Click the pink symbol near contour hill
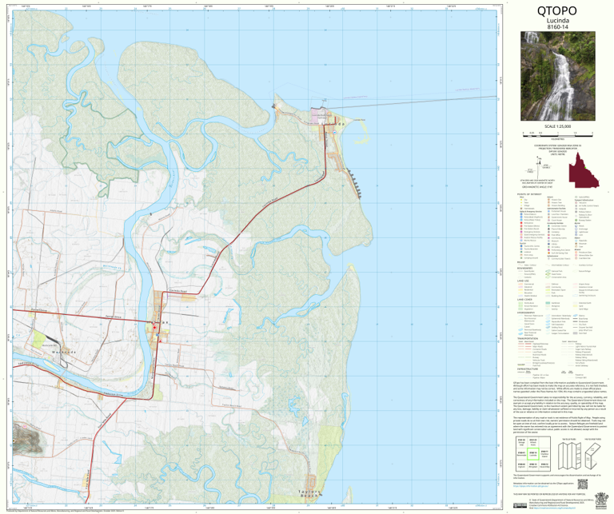The height and width of the screenshot is (514, 614). click(24, 426)
